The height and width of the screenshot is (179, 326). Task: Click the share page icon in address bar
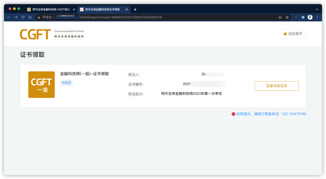click(x=280, y=17)
